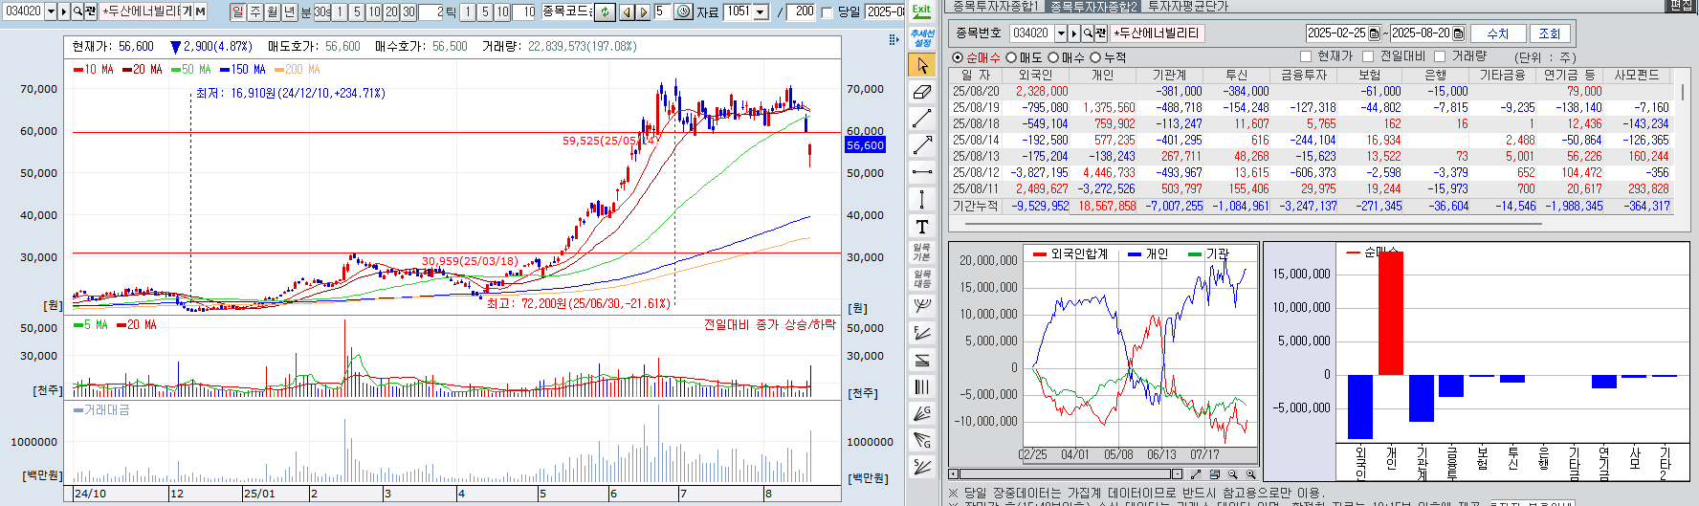Select monthly 월 chart period
This screenshot has height=506, width=1699.
point(273,12)
